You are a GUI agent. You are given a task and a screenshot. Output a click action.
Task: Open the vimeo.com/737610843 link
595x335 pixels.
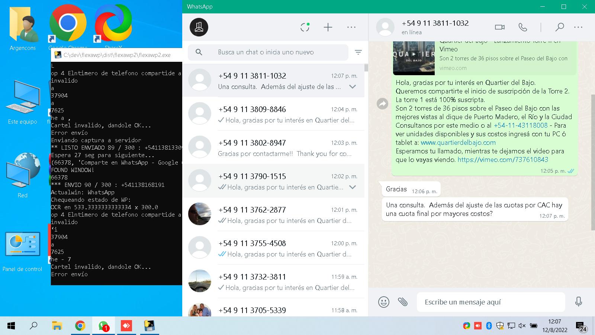click(x=503, y=160)
